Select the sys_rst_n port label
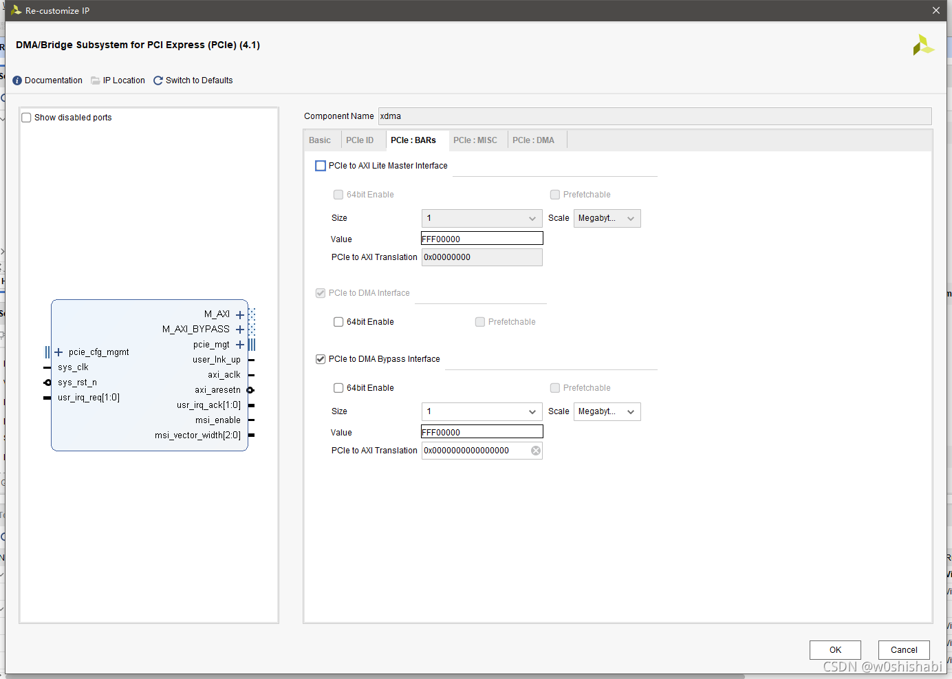This screenshot has height=679, width=952. tap(77, 382)
